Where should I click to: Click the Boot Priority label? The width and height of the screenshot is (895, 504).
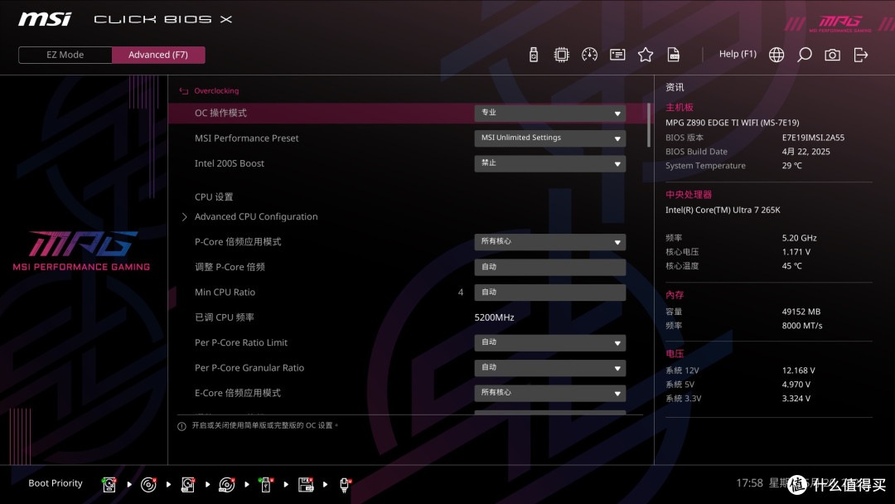pyautogui.click(x=56, y=483)
